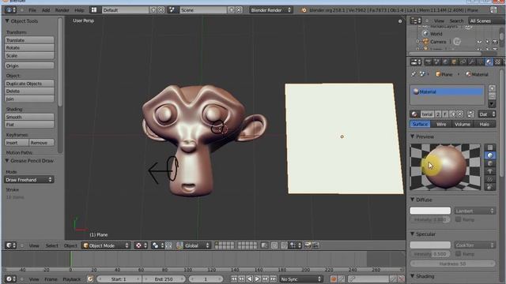
Task: Open the Object properties tab icon
Action: point(455,62)
